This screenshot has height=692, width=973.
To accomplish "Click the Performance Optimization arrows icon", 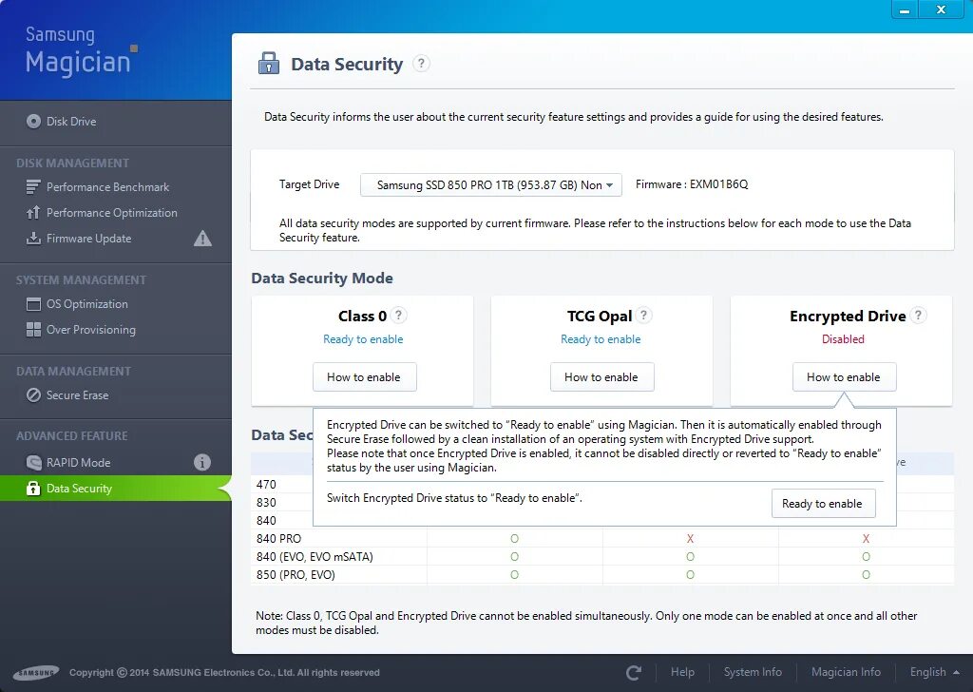I will pyautogui.click(x=33, y=212).
